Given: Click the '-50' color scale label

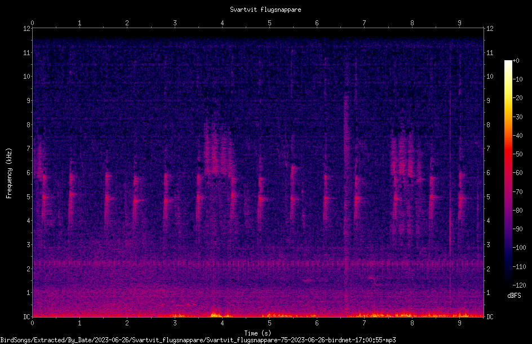Looking at the screenshot, I should click(517, 154).
